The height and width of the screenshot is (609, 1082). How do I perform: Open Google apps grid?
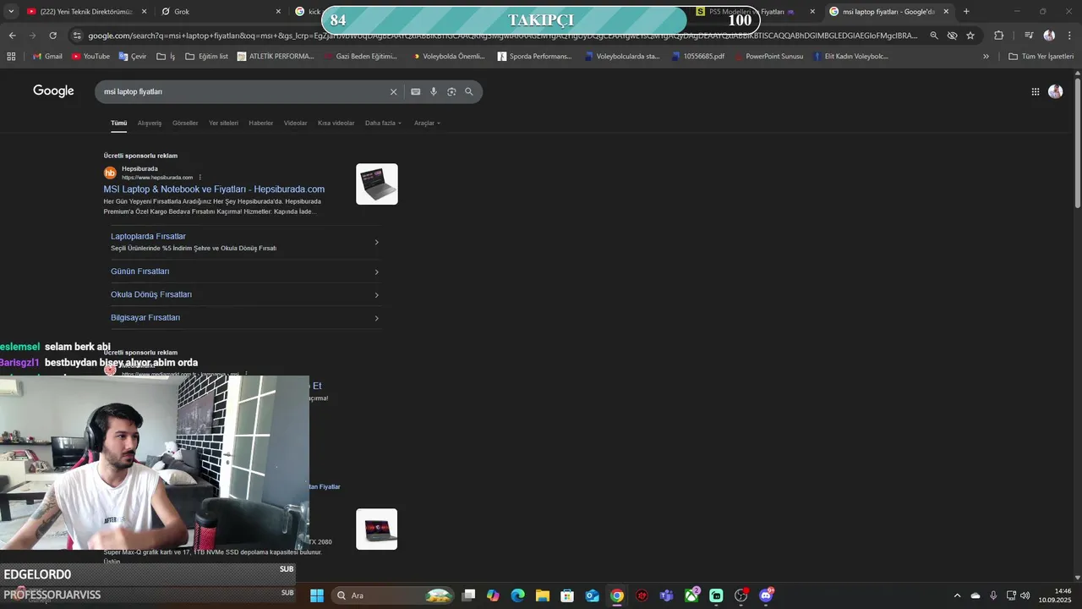[x=1036, y=91]
